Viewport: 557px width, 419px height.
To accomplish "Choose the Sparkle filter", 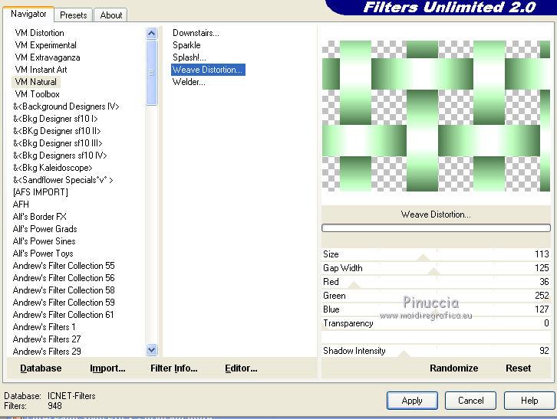I will 186,45.
